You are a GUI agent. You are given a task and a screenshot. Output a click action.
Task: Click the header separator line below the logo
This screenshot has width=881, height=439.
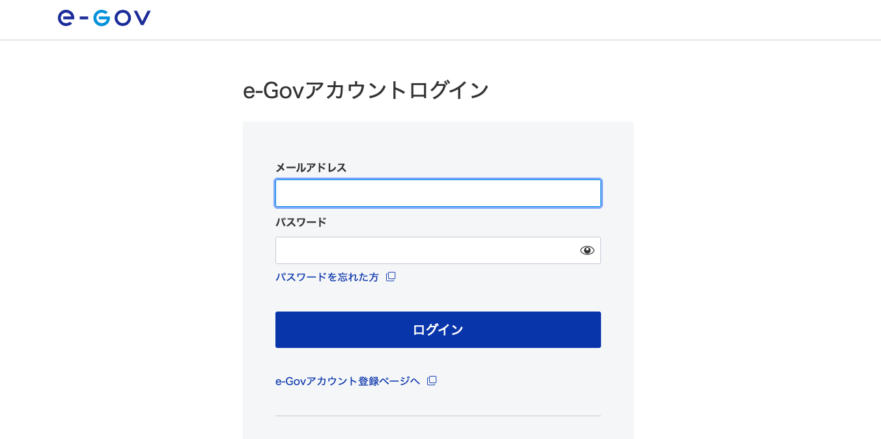[440, 40]
